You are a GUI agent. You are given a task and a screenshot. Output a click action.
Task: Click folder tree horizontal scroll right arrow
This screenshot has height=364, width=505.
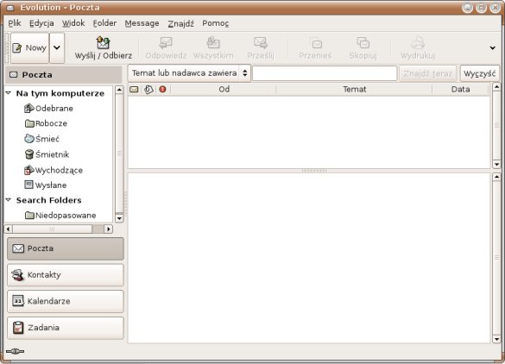[109, 229]
